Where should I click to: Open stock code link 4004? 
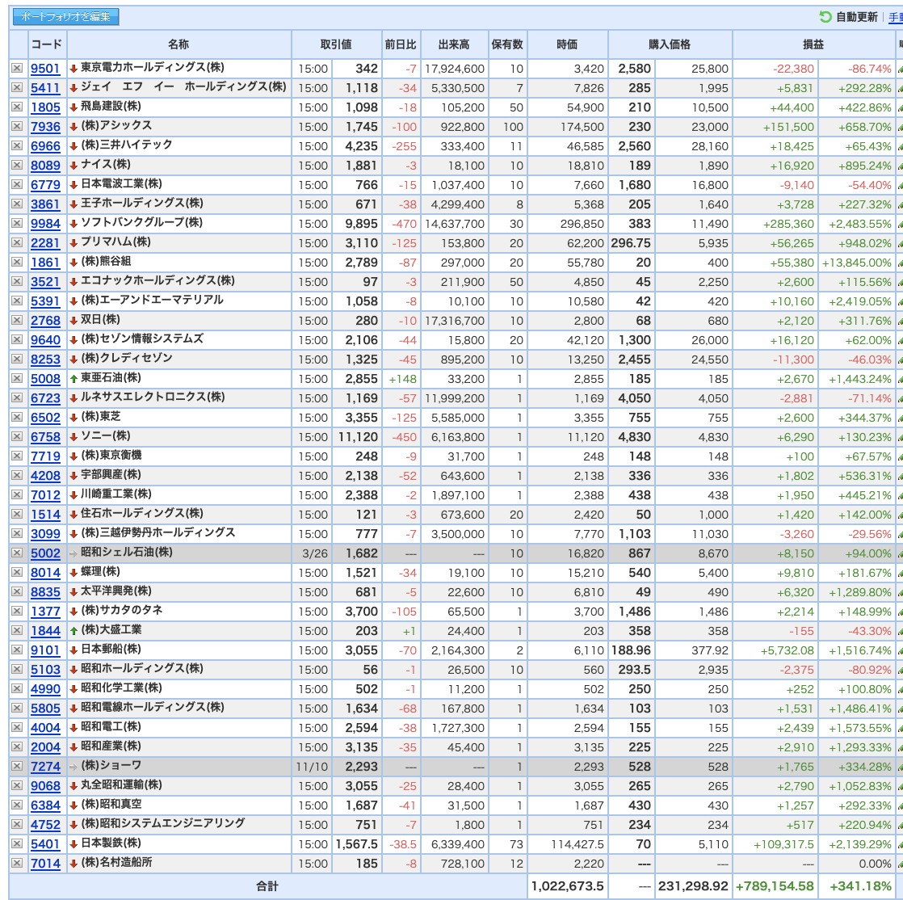[x=45, y=728]
